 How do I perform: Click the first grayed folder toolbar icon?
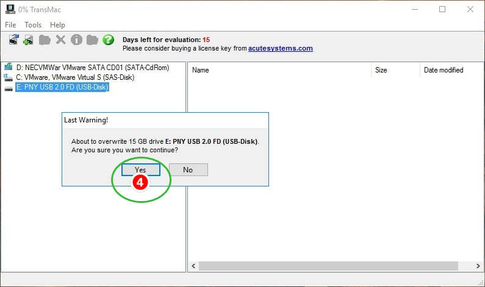coord(45,40)
